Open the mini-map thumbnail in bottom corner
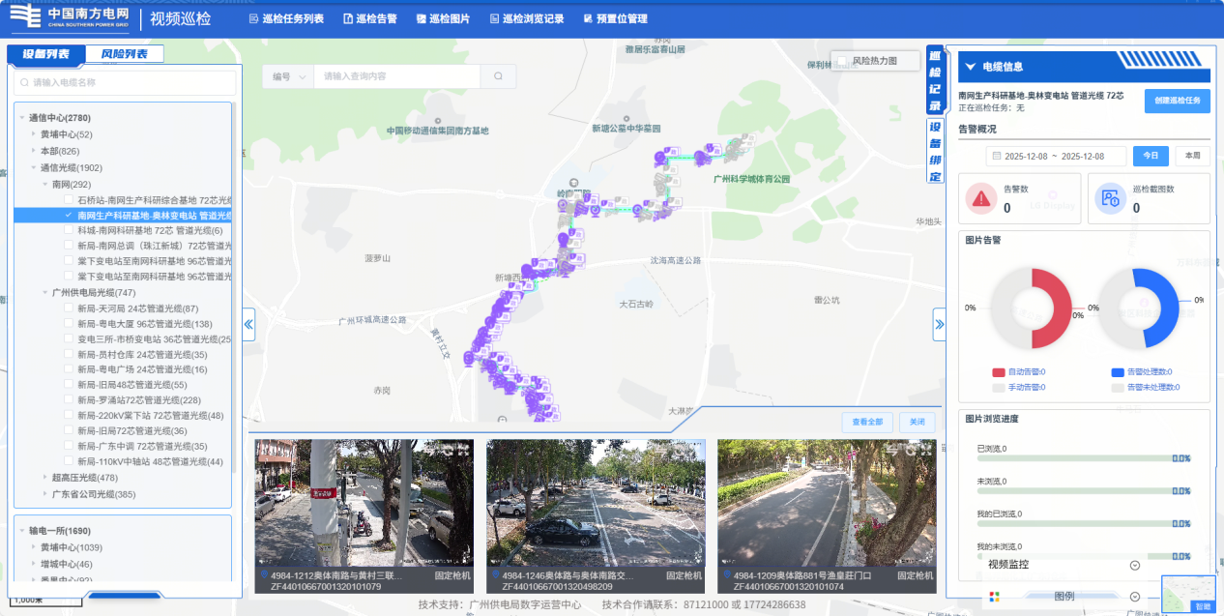The width and height of the screenshot is (1224, 616). 1188,594
